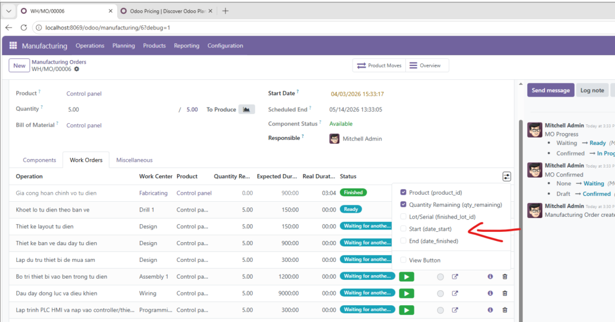Viewport: 615px width, 322px height.
Task: Open the optional columns settings icon
Action: [x=507, y=177]
